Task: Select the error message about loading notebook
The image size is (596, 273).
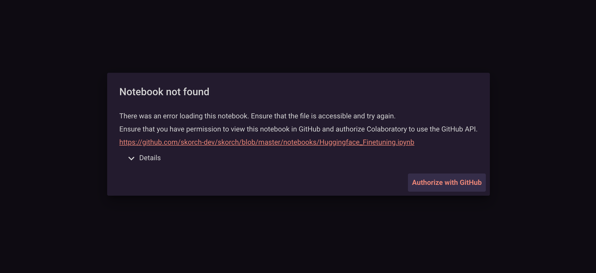Action: pyautogui.click(x=257, y=116)
